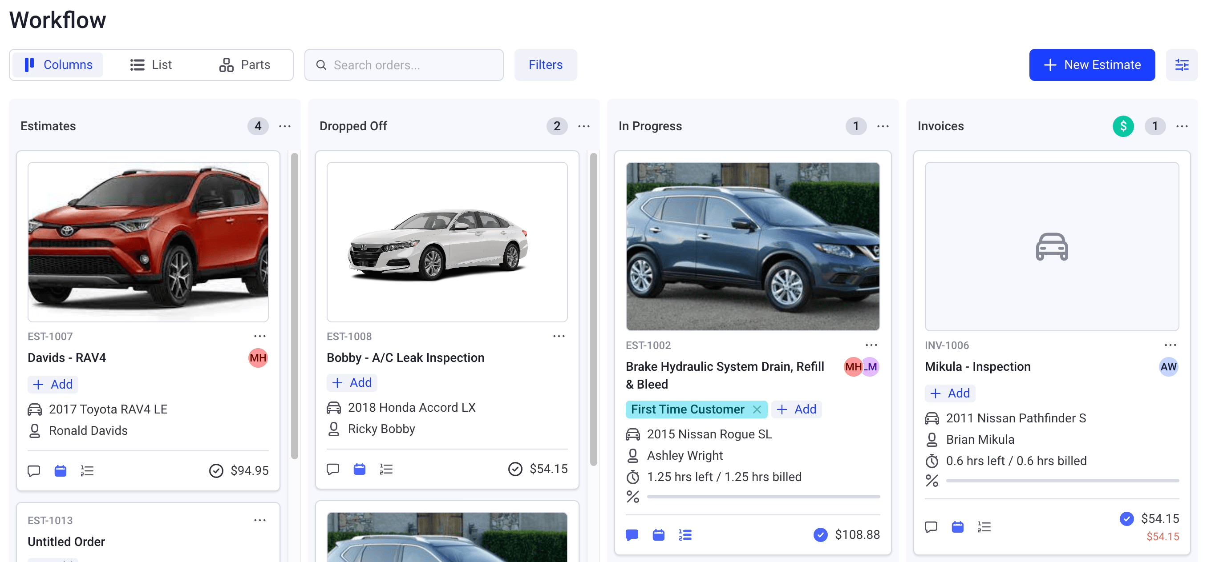Remove the First Time Customer tag
This screenshot has height=562, width=1207.
pos(757,409)
